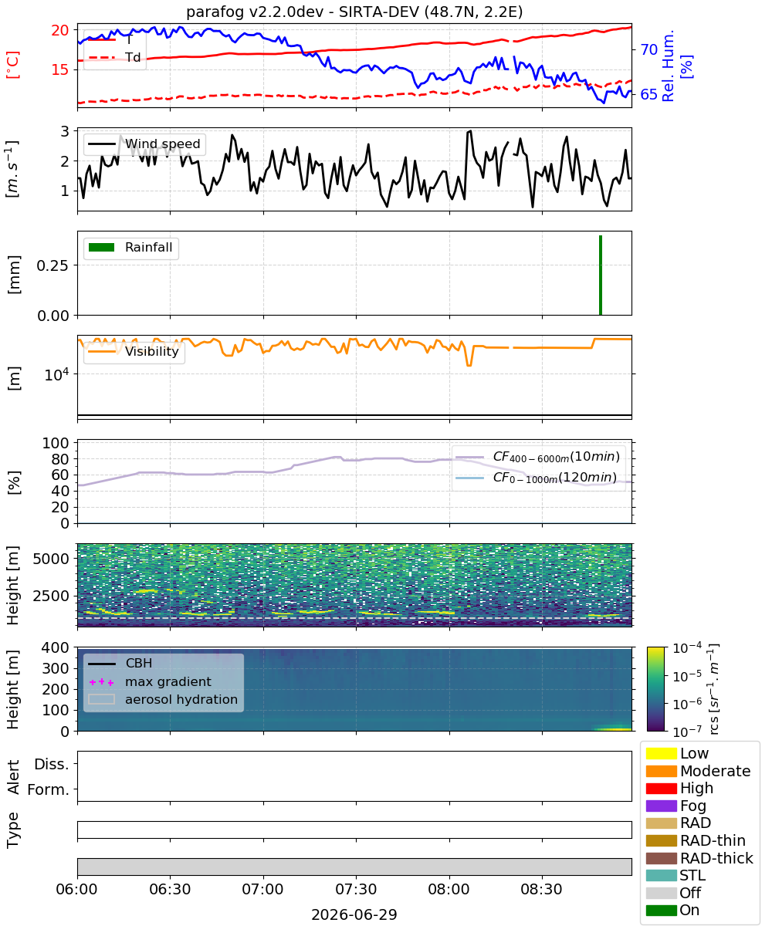Click the yellow surface signal in lower backscatter panel
Viewport: 772px width, 926px height.
[x=613, y=728]
